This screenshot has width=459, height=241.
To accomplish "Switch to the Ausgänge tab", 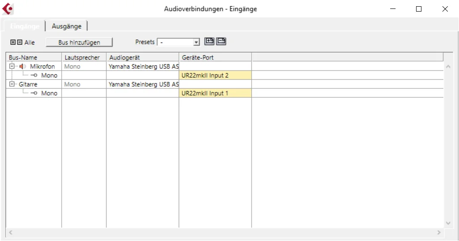I will (67, 26).
